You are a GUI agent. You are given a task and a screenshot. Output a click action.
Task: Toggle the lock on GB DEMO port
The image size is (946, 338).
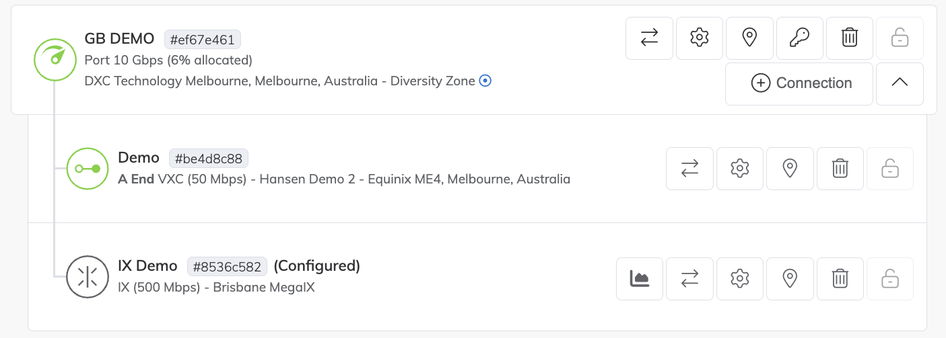(x=900, y=38)
